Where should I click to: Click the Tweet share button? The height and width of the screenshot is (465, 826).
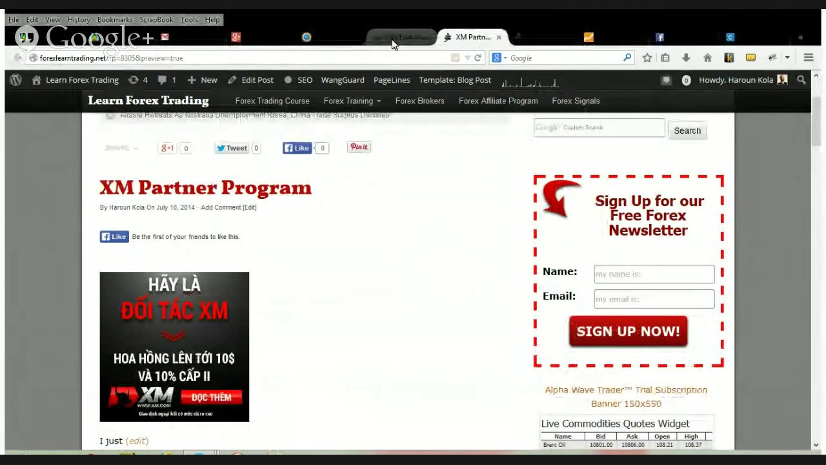point(232,148)
